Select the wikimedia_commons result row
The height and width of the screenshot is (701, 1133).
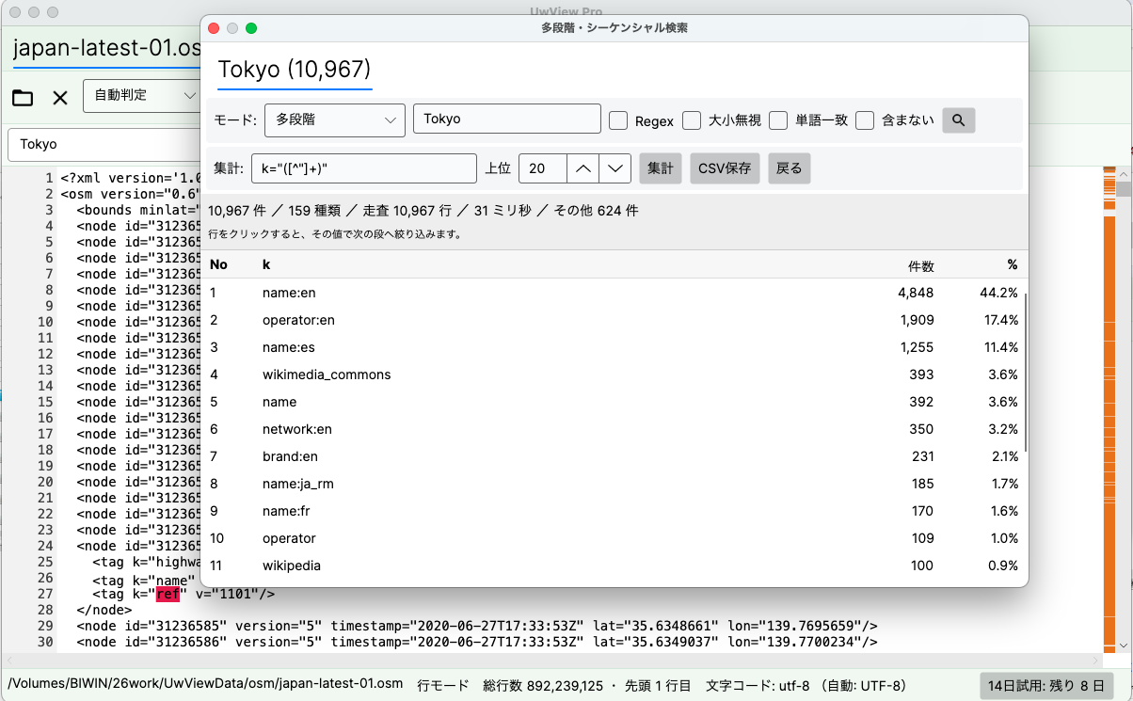coord(614,374)
